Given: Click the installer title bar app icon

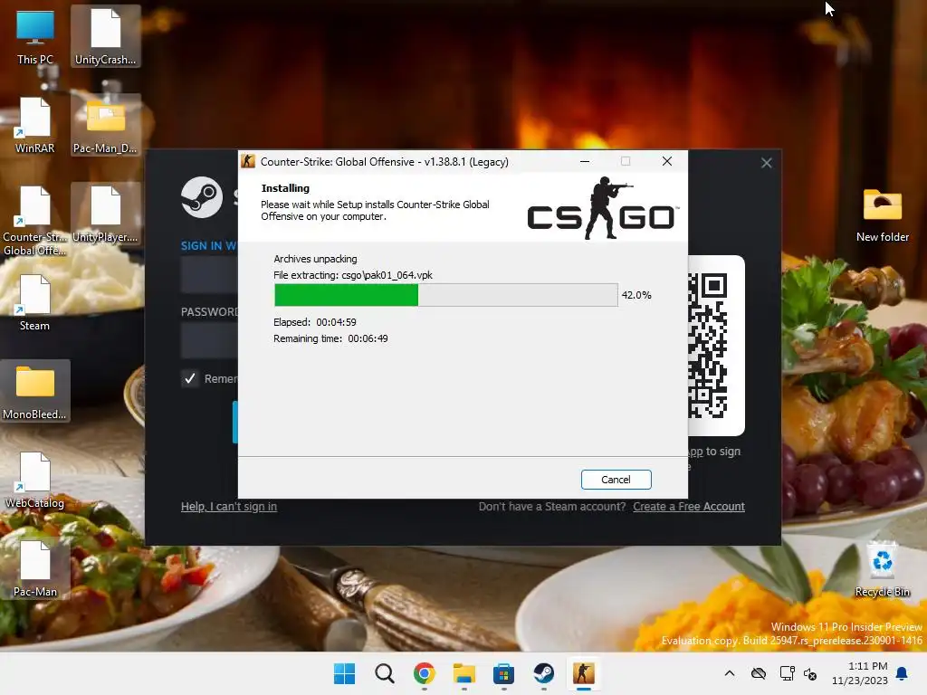Looking at the screenshot, I should coord(248,161).
